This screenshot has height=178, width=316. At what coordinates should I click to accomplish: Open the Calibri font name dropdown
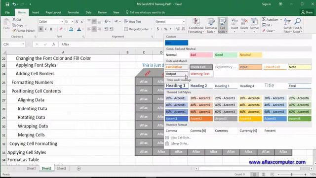coord(62,21)
